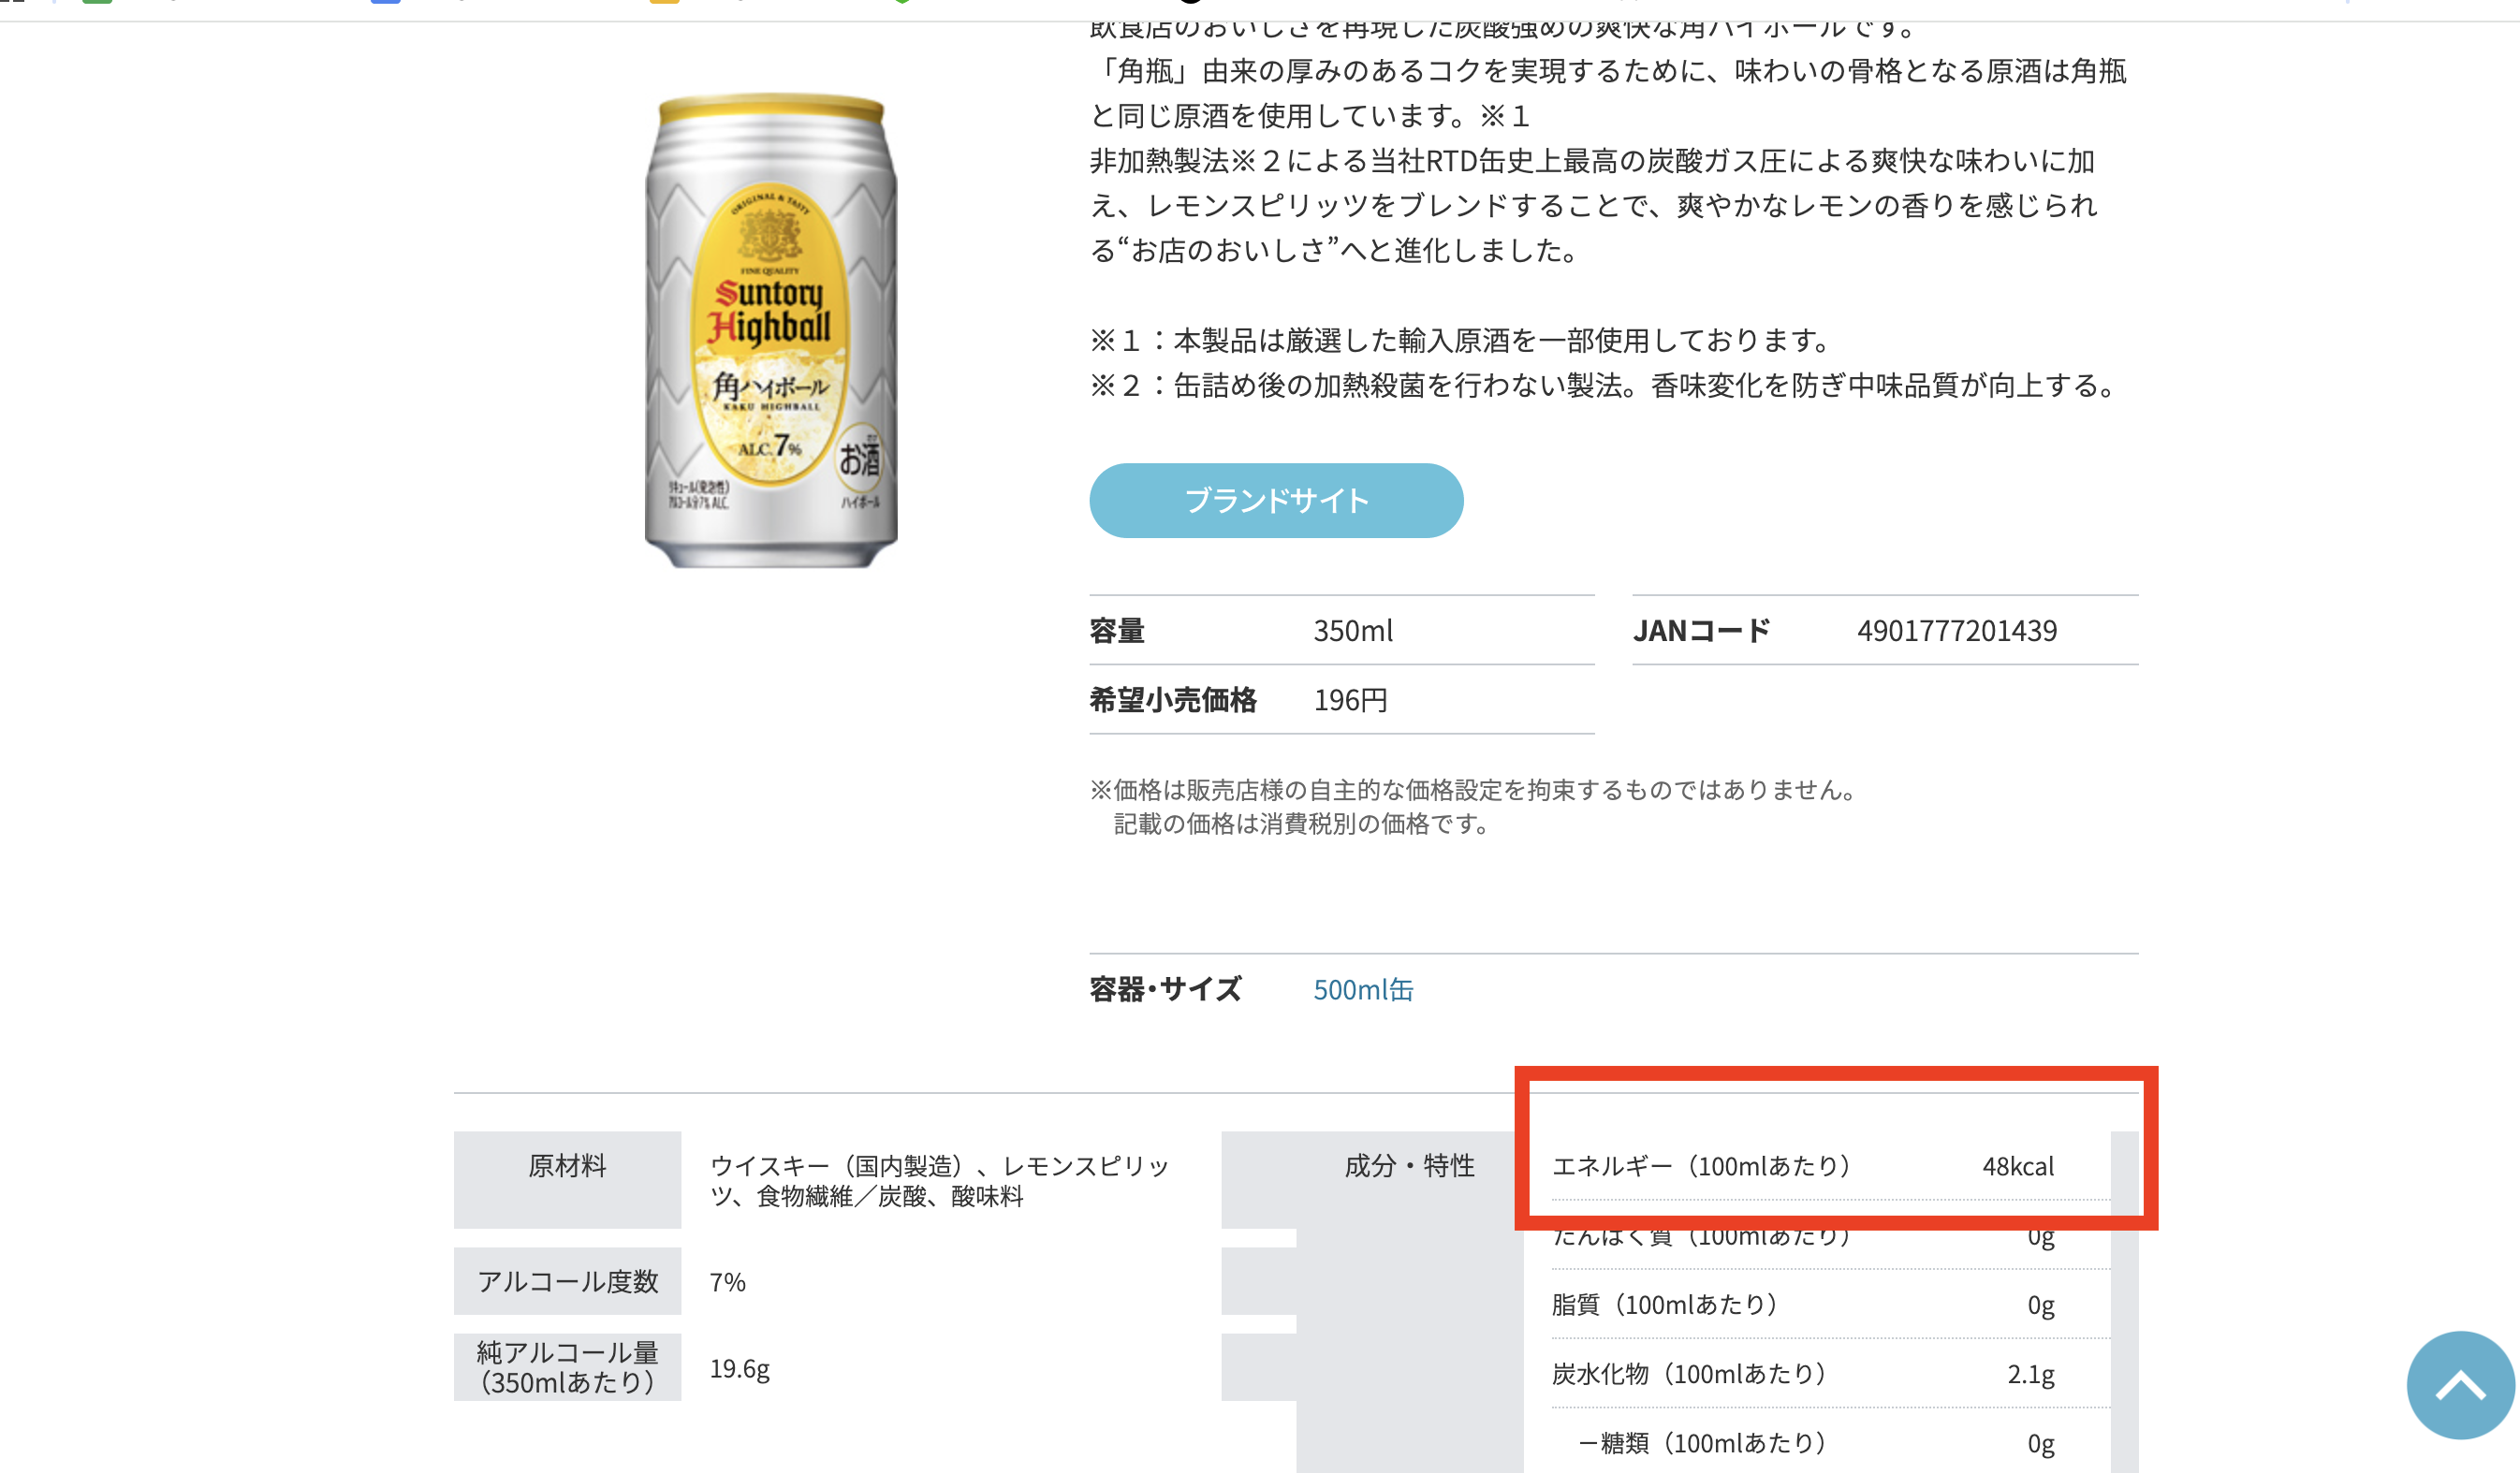
Task: Click the 7% alcohol content value
Action: pos(727,1282)
